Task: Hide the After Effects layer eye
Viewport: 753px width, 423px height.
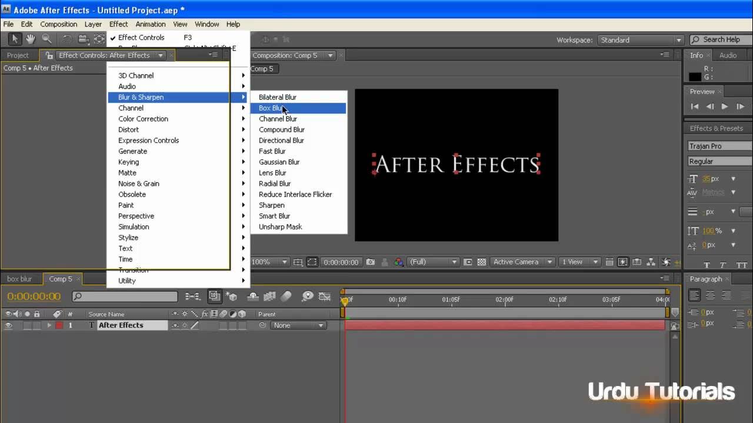Action: tap(8, 325)
